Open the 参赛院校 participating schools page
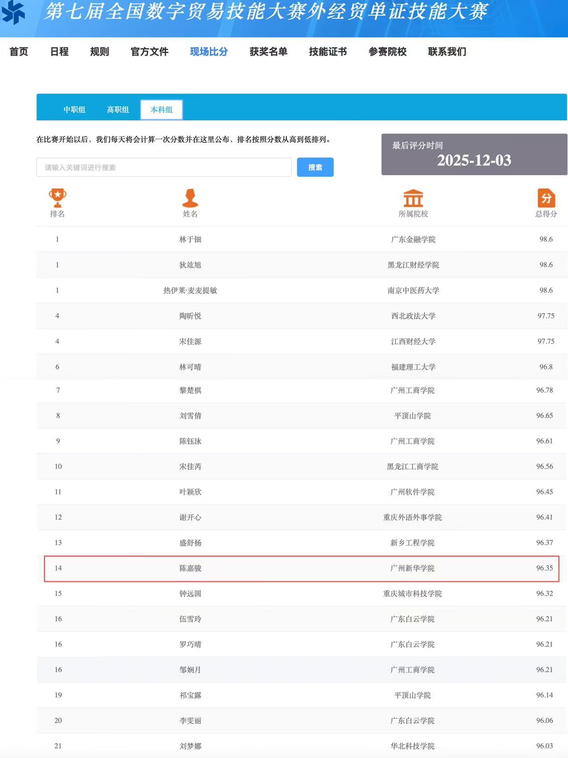This screenshot has width=568, height=758. click(388, 52)
